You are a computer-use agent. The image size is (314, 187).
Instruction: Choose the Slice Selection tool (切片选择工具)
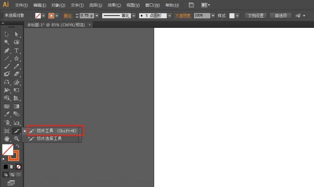[49, 139]
